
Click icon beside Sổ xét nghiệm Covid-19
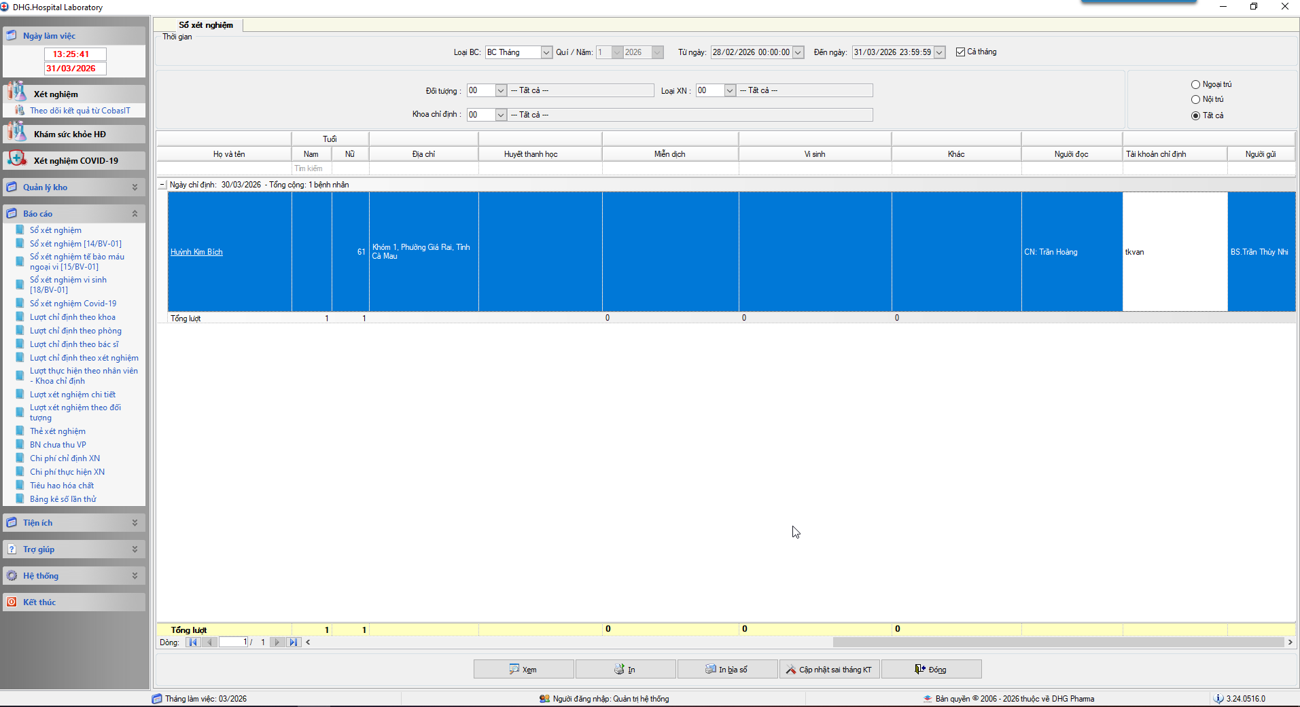click(20, 304)
